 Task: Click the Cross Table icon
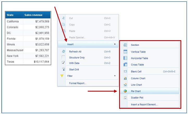[x=125, y=64]
